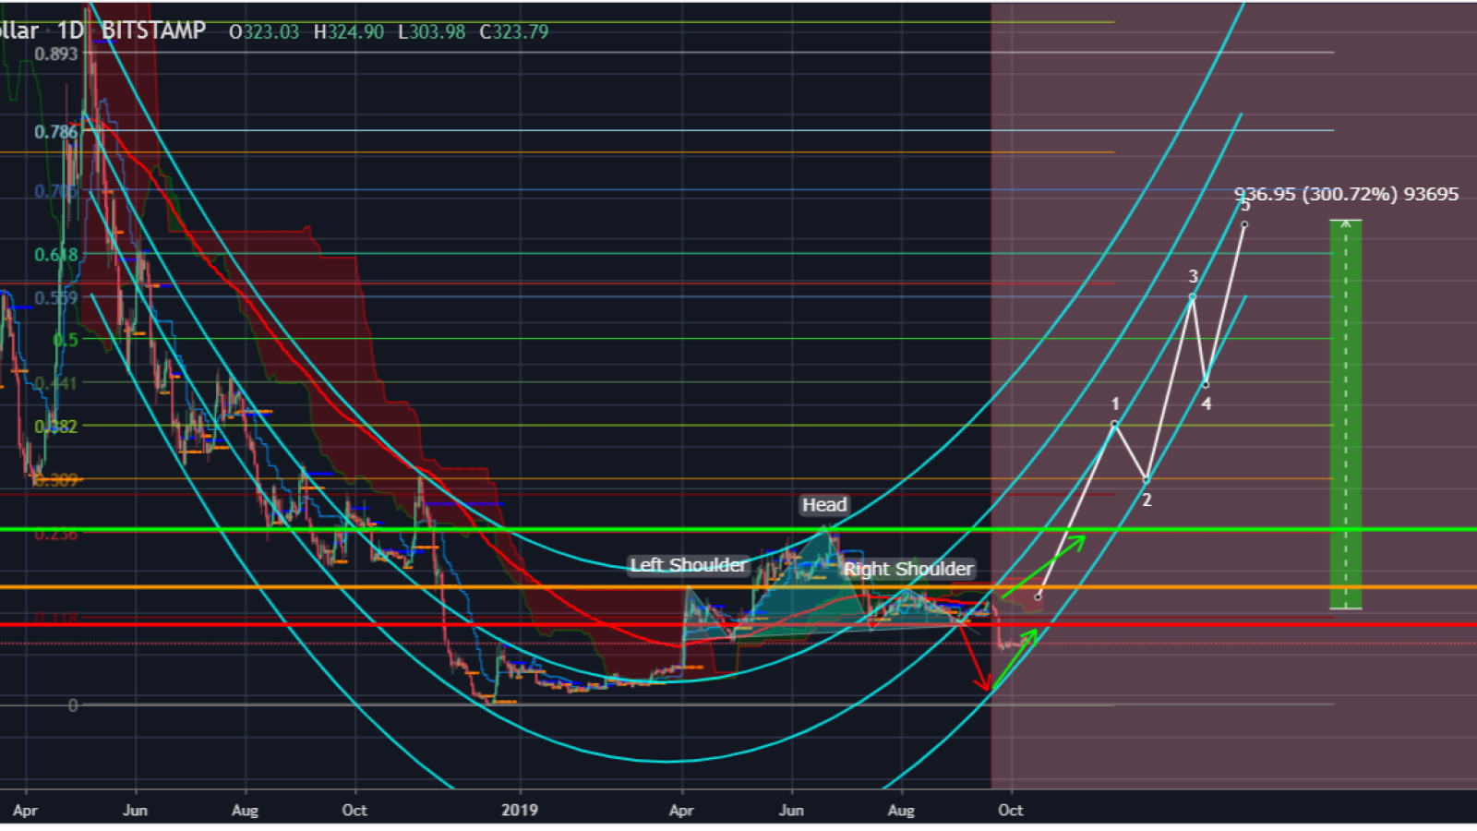
Task: Select Elliott wave point 1 marker
Action: pyautogui.click(x=1115, y=424)
